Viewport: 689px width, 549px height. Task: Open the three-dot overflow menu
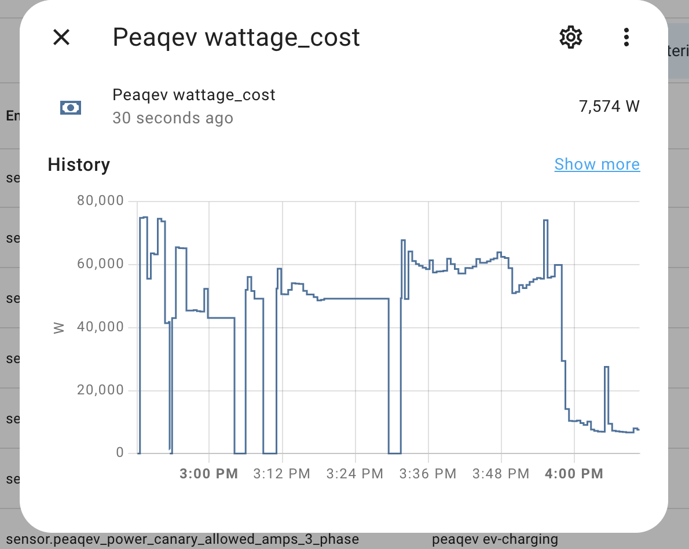626,37
